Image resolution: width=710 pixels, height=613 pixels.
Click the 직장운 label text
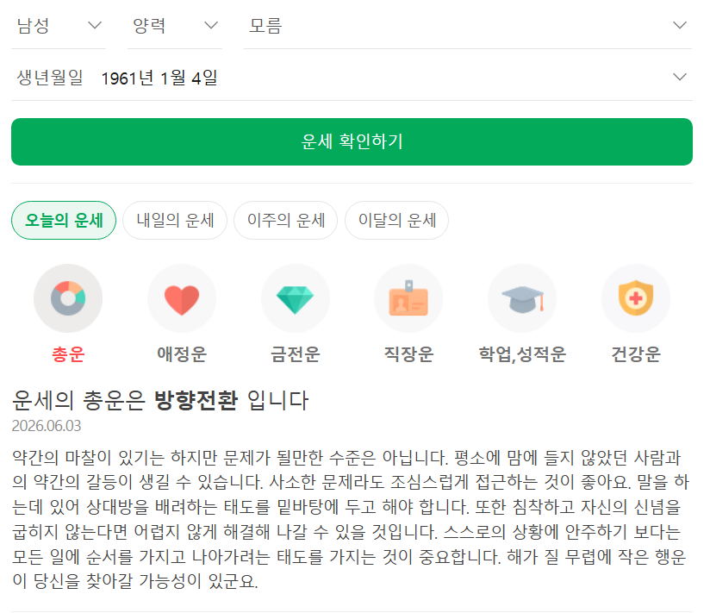pos(408,353)
